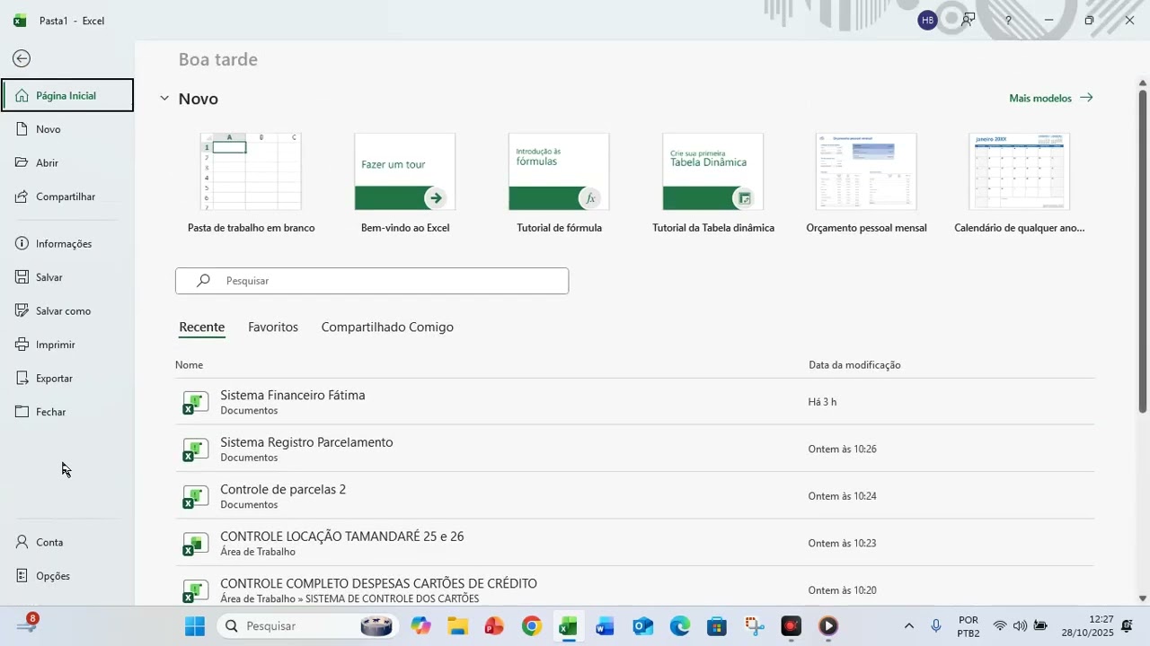Choose Salvar in the sidebar
Image resolution: width=1150 pixels, height=646 pixels.
67,277
